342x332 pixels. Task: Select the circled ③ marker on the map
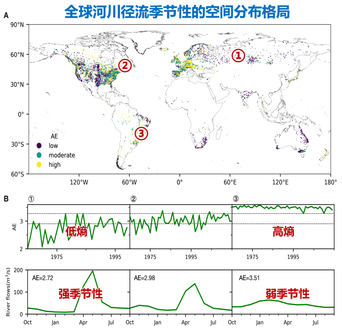coord(141,133)
